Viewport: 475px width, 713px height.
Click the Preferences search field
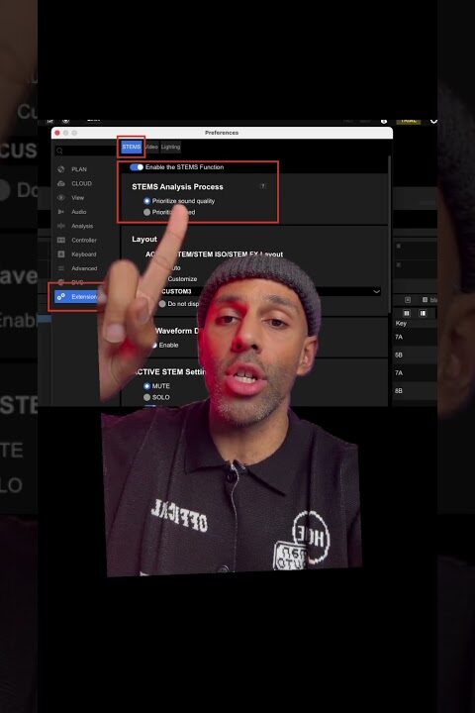pos(84,151)
